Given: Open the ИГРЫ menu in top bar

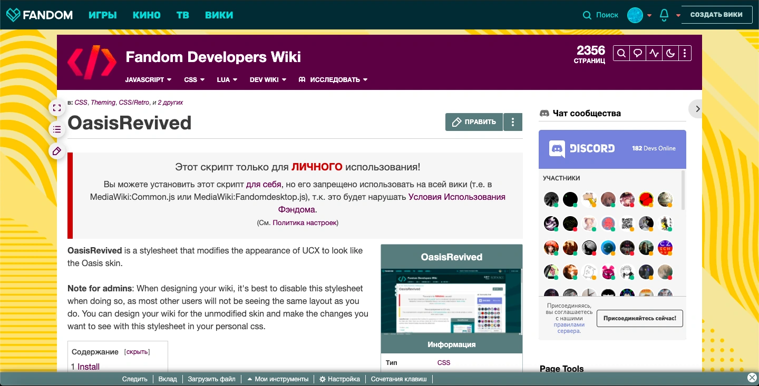Looking at the screenshot, I should pos(103,15).
